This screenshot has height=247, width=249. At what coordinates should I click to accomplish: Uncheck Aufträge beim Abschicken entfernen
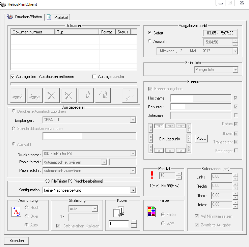click(x=13, y=77)
